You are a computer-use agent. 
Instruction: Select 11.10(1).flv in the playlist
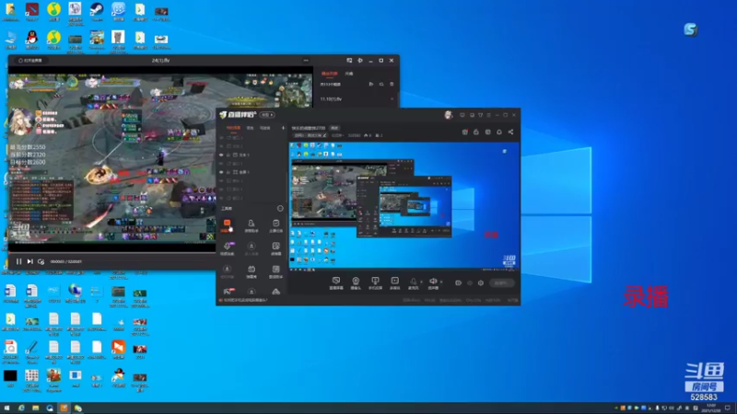tap(331, 99)
